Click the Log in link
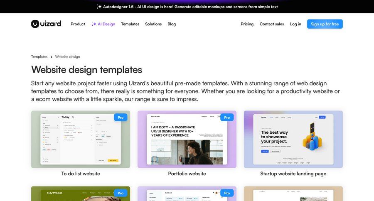Viewport: 374px width, 201px height. (295, 24)
